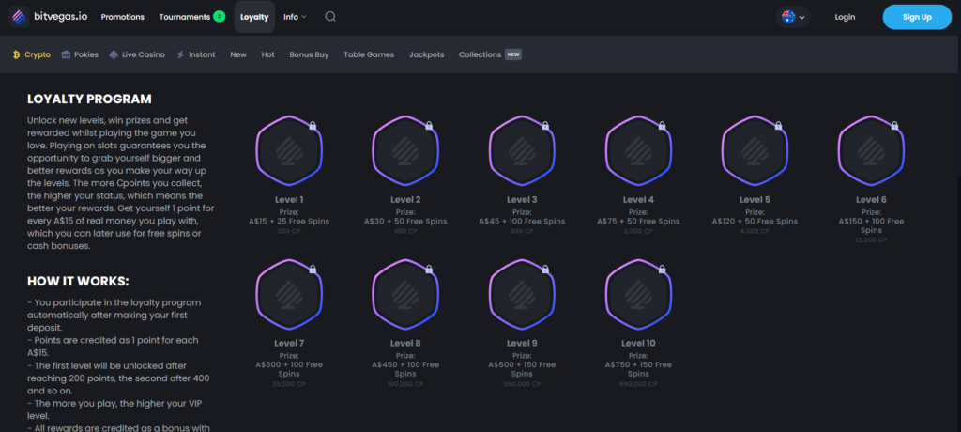Click the Pokies slot machine icon
Image resolution: width=961 pixels, height=432 pixels.
coord(67,54)
